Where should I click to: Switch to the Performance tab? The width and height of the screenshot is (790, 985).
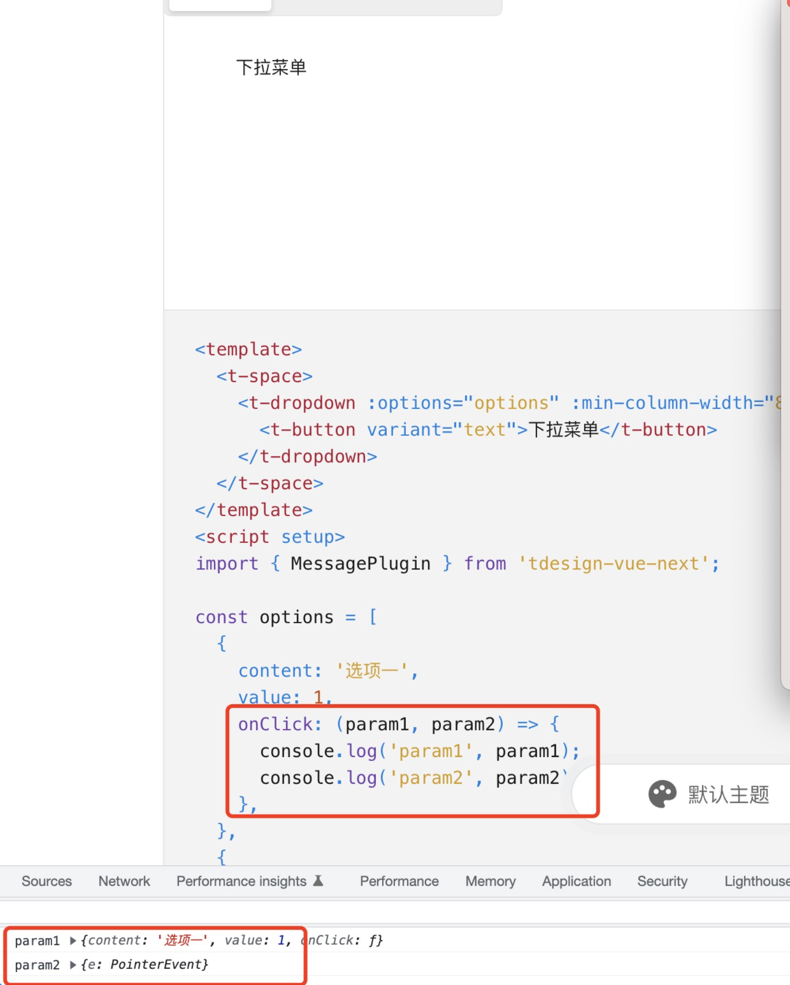[x=398, y=880]
